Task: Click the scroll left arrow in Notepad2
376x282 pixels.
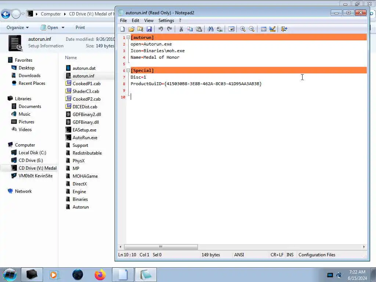Action: click(x=120, y=247)
